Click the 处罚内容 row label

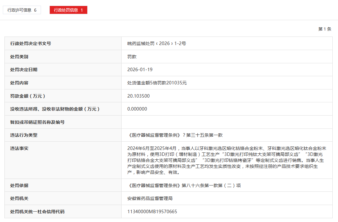[19, 83]
